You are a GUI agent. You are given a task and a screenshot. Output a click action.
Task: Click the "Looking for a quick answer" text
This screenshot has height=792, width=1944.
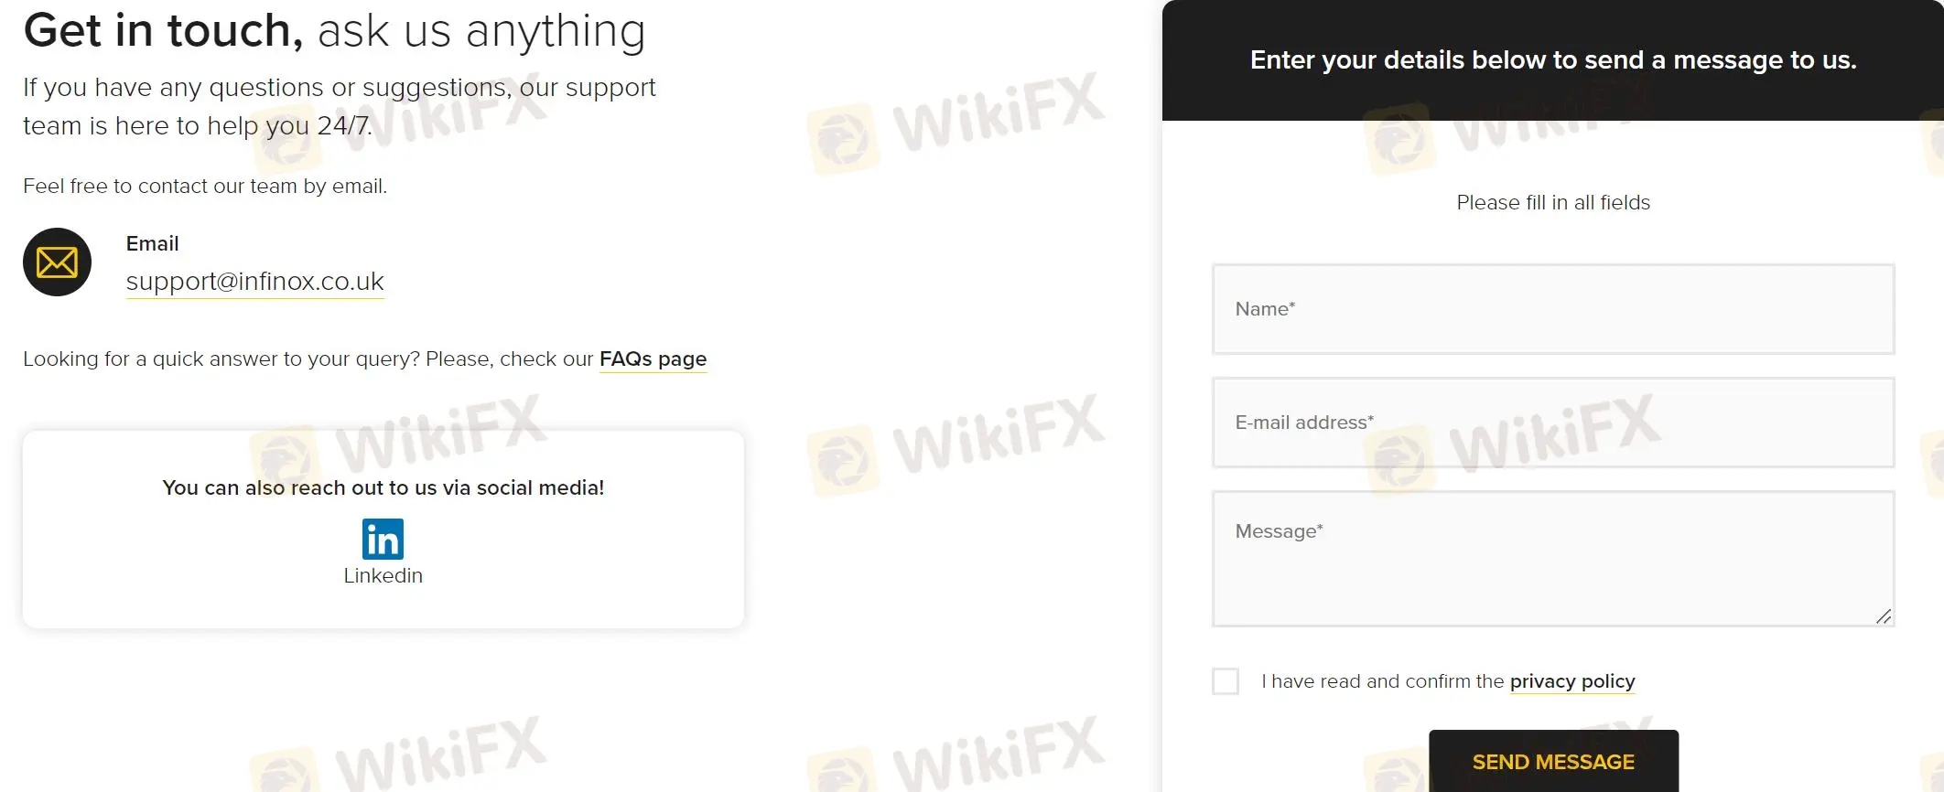click(x=308, y=359)
